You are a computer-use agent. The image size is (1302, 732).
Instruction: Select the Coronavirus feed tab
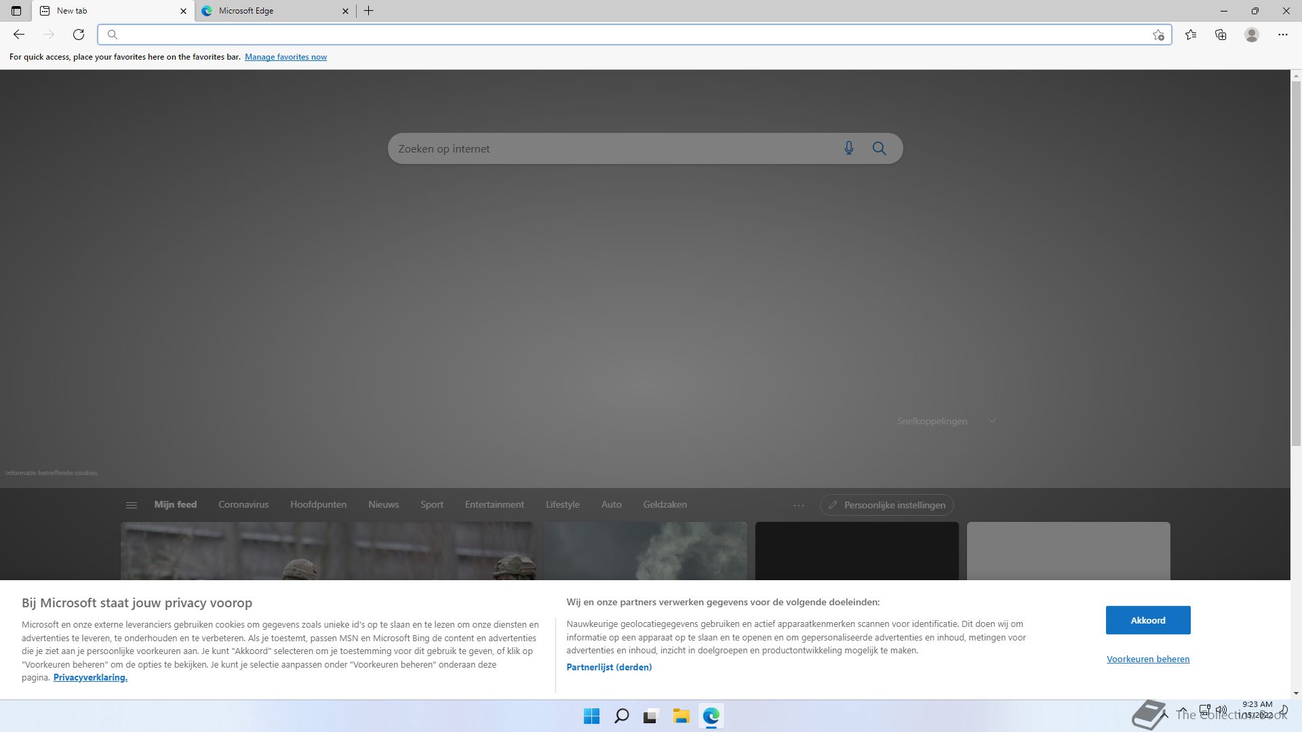pos(243,504)
